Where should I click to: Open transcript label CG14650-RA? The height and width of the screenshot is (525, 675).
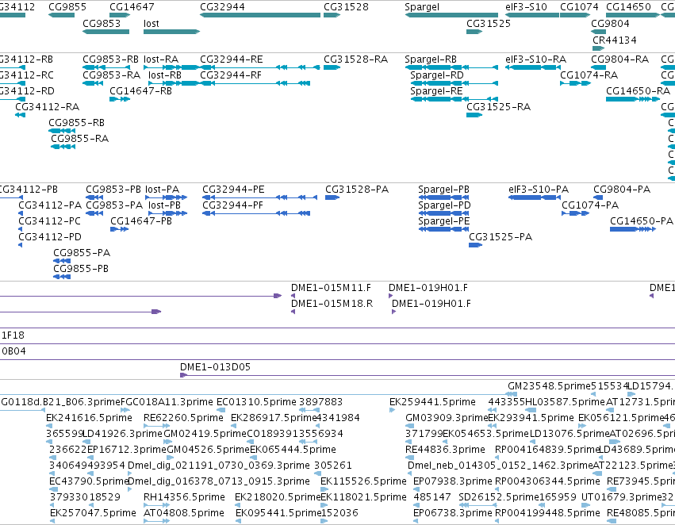click(638, 90)
